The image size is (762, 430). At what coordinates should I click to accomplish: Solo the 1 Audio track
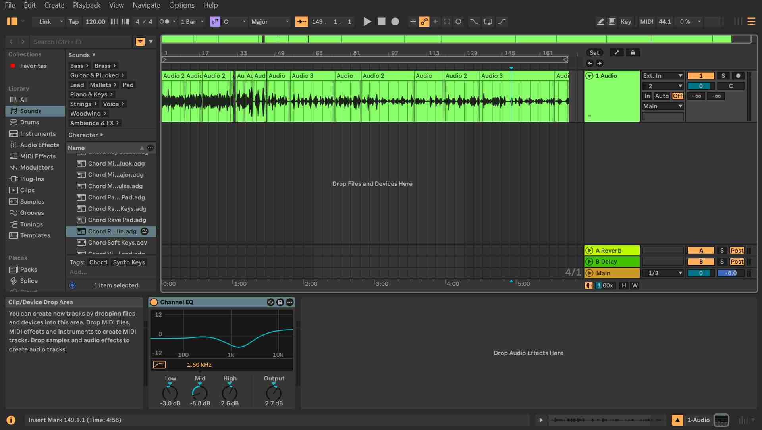point(723,75)
